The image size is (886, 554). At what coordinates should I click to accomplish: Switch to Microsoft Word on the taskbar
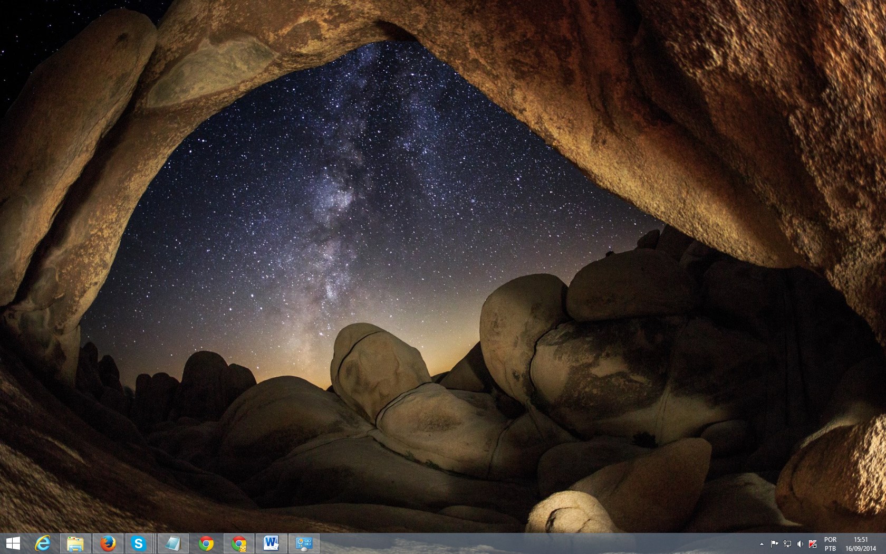(272, 543)
